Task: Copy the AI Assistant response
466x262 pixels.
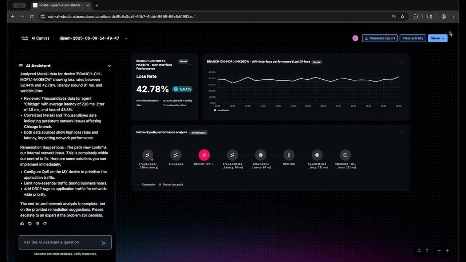Action: pyautogui.click(x=37, y=224)
